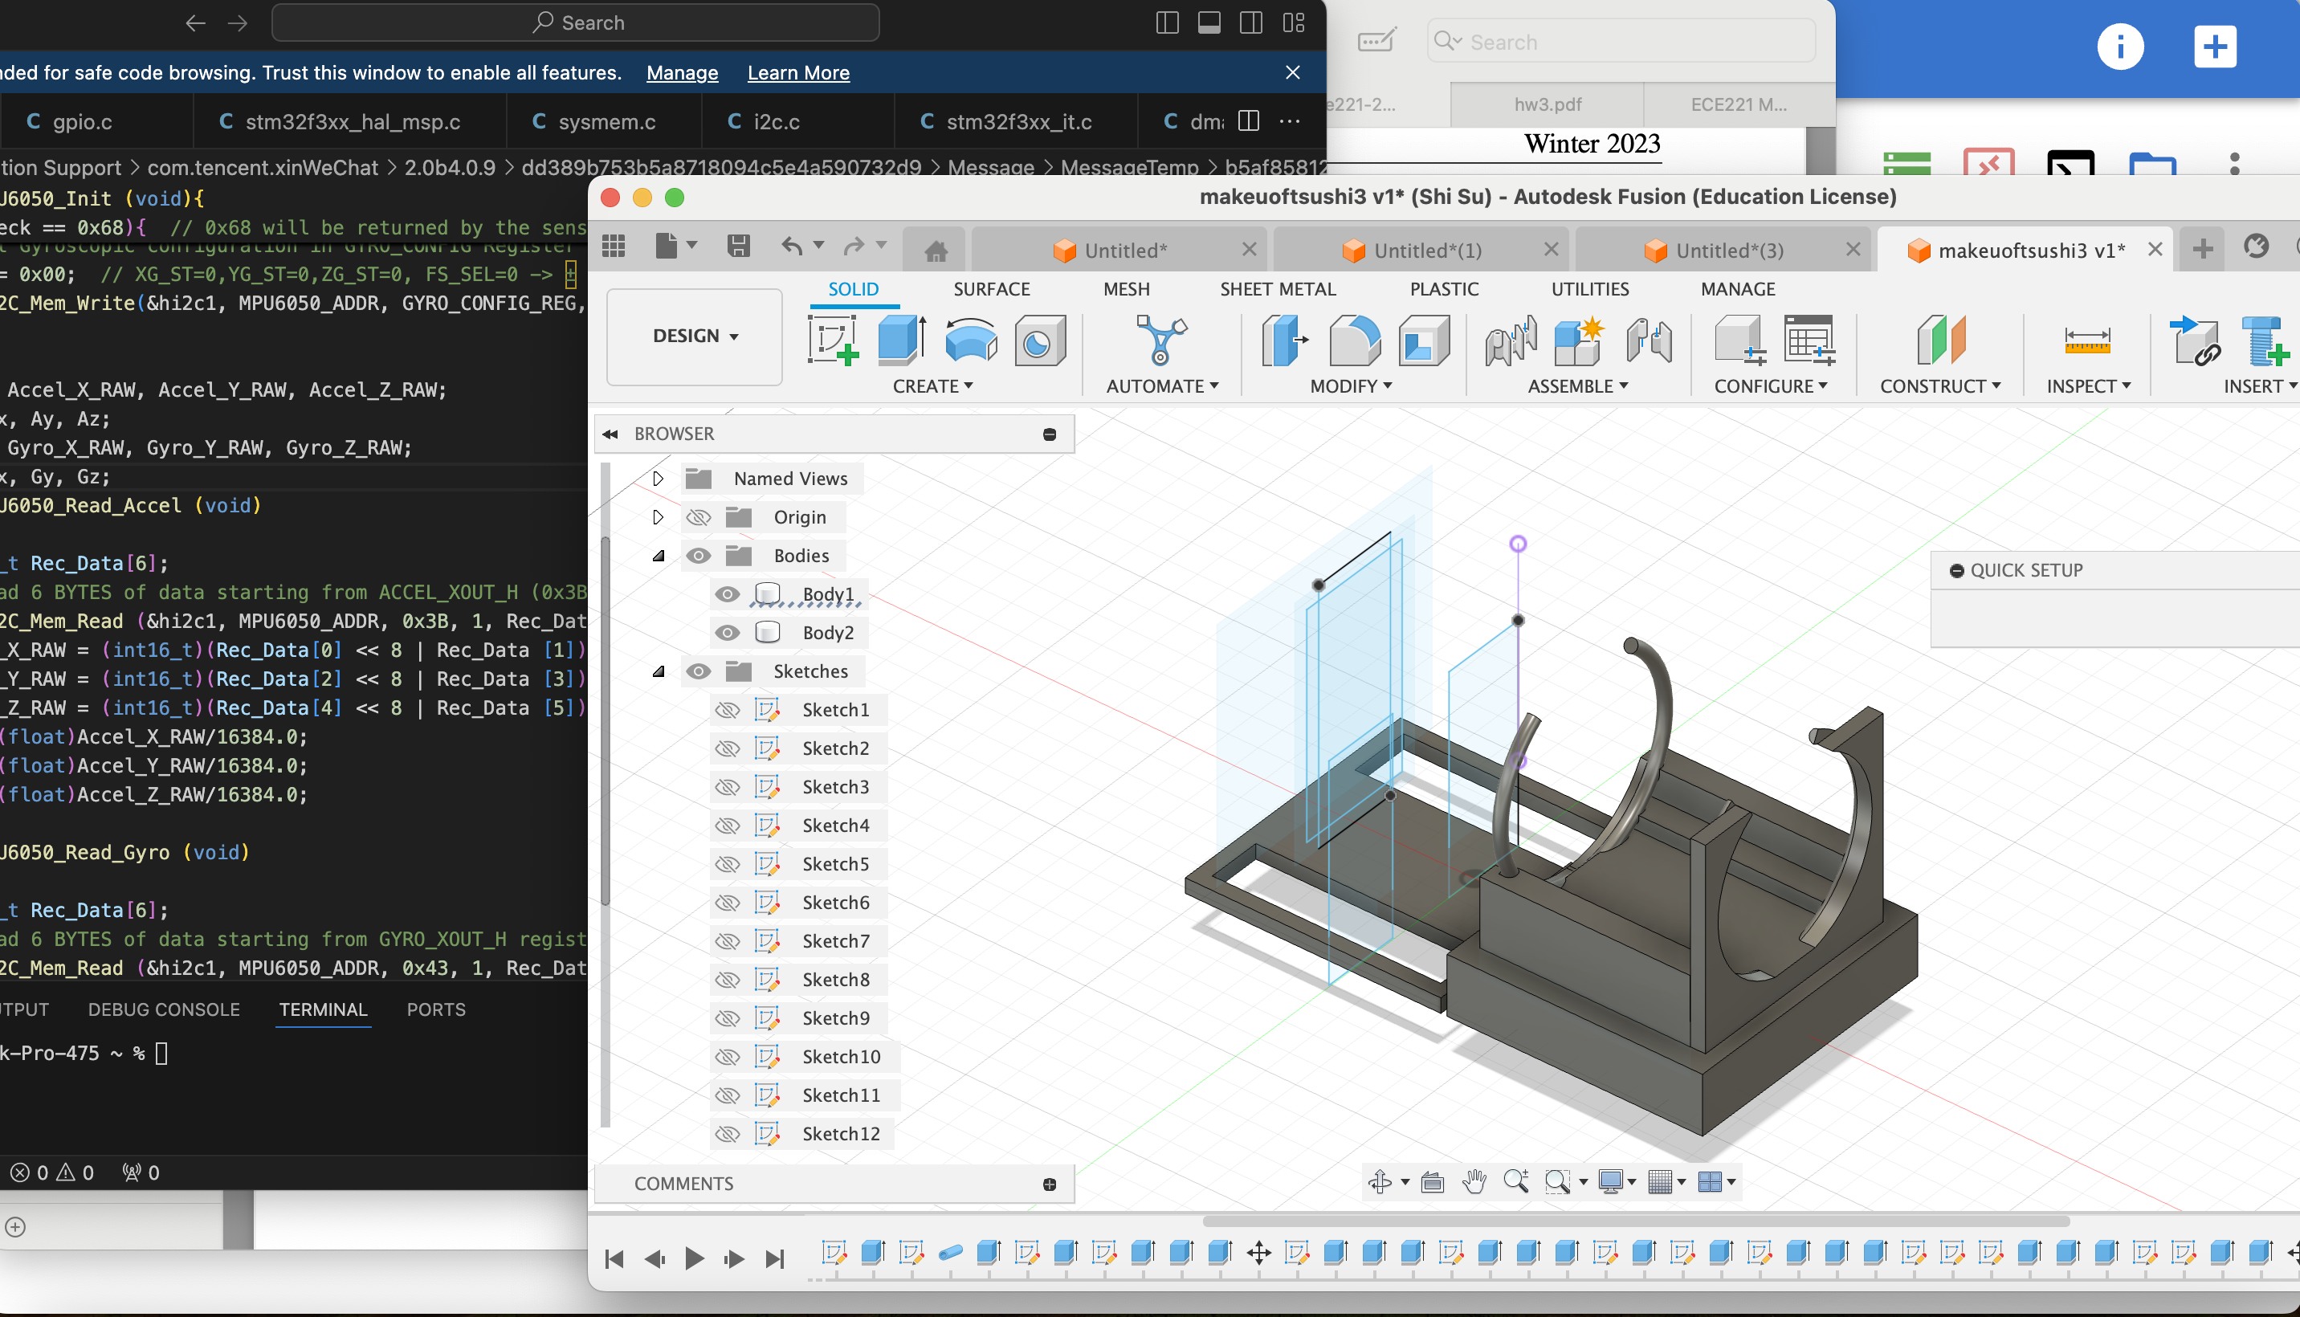Screen dimensions: 2300x1317
Task: Select the Fillet tool in Modify
Action: [1354, 340]
